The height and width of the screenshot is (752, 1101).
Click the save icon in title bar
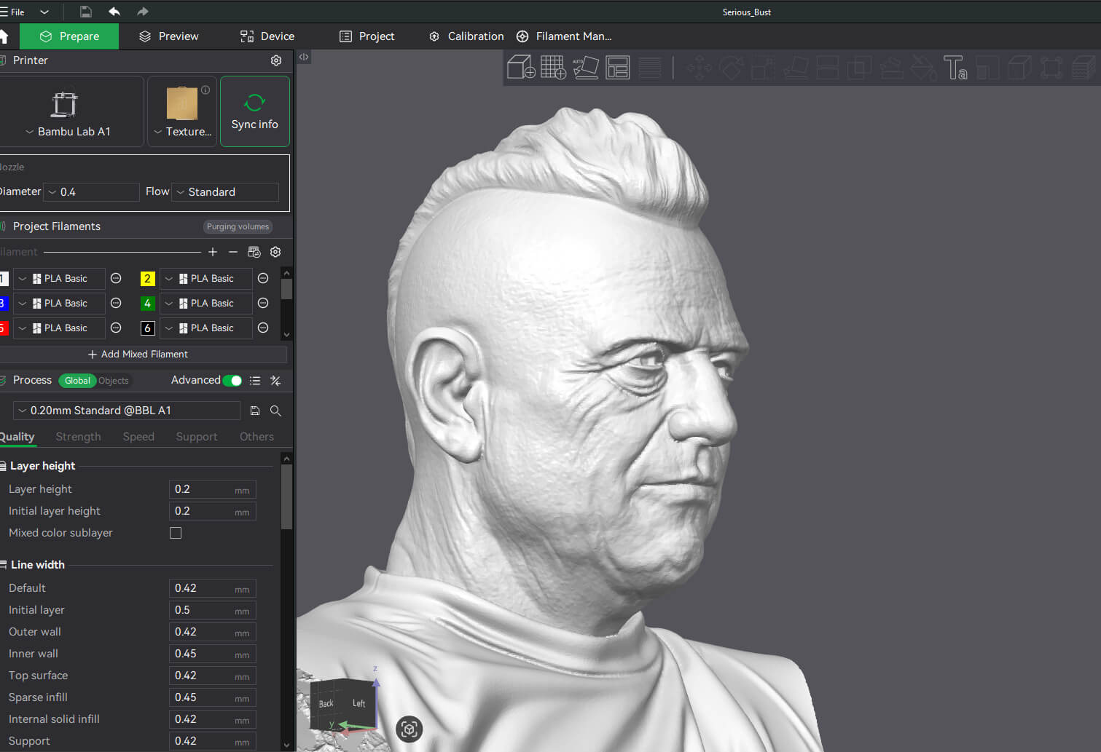[x=85, y=12]
